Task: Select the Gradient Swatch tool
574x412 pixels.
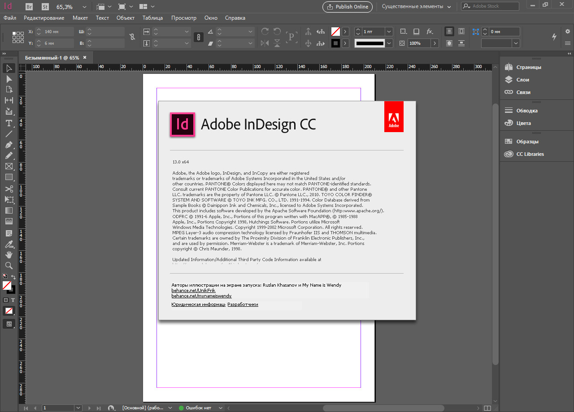Action: tap(9, 210)
